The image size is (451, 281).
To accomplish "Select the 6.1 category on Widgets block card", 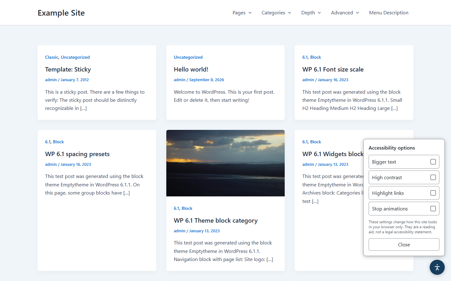I will tap(305, 142).
